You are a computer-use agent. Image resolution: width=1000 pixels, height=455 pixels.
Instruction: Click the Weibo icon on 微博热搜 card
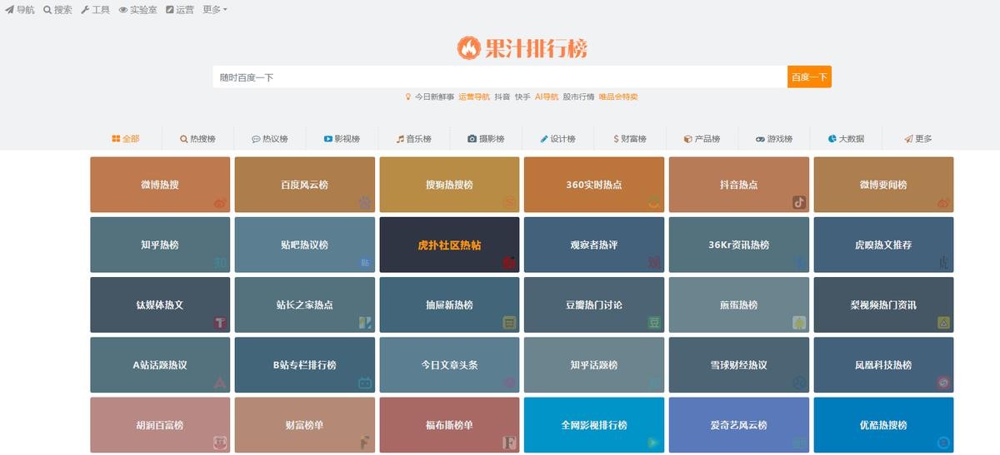[220, 202]
